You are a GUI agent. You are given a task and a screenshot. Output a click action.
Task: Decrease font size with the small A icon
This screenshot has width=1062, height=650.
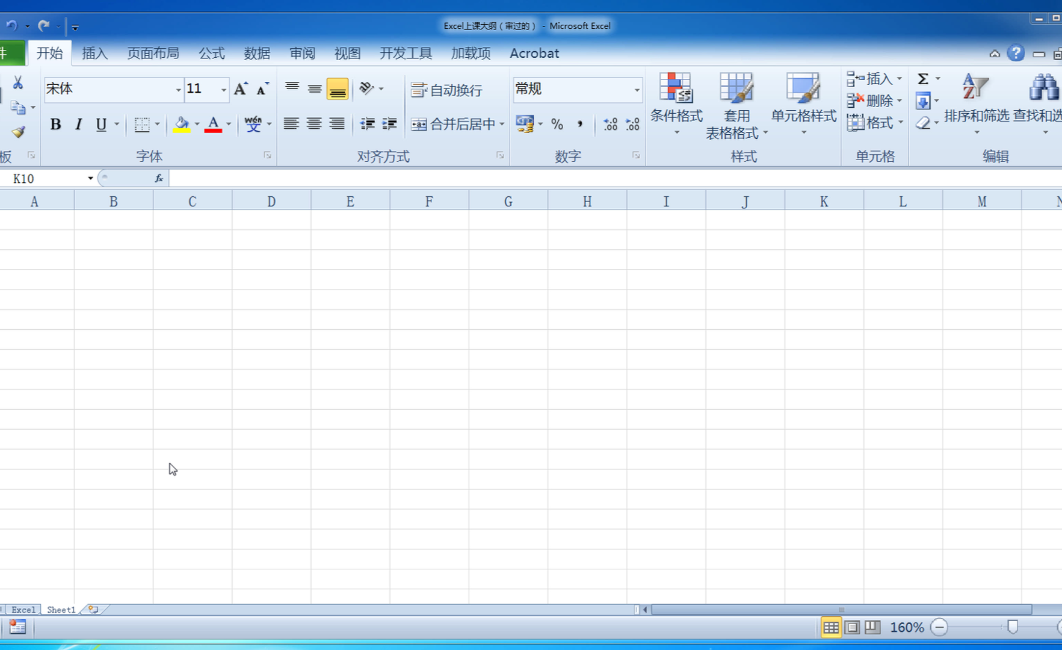(262, 89)
